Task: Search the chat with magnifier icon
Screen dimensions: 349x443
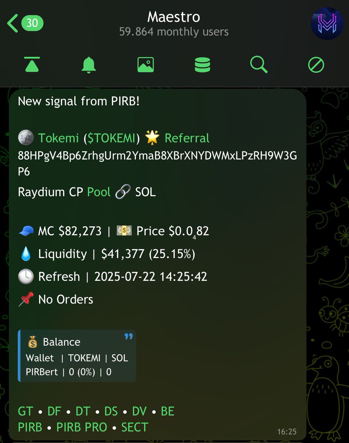Action: tap(259, 65)
